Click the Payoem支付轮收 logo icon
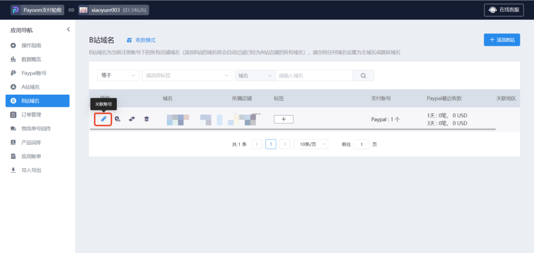The width and height of the screenshot is (534, 253). (x=15, y=10)
